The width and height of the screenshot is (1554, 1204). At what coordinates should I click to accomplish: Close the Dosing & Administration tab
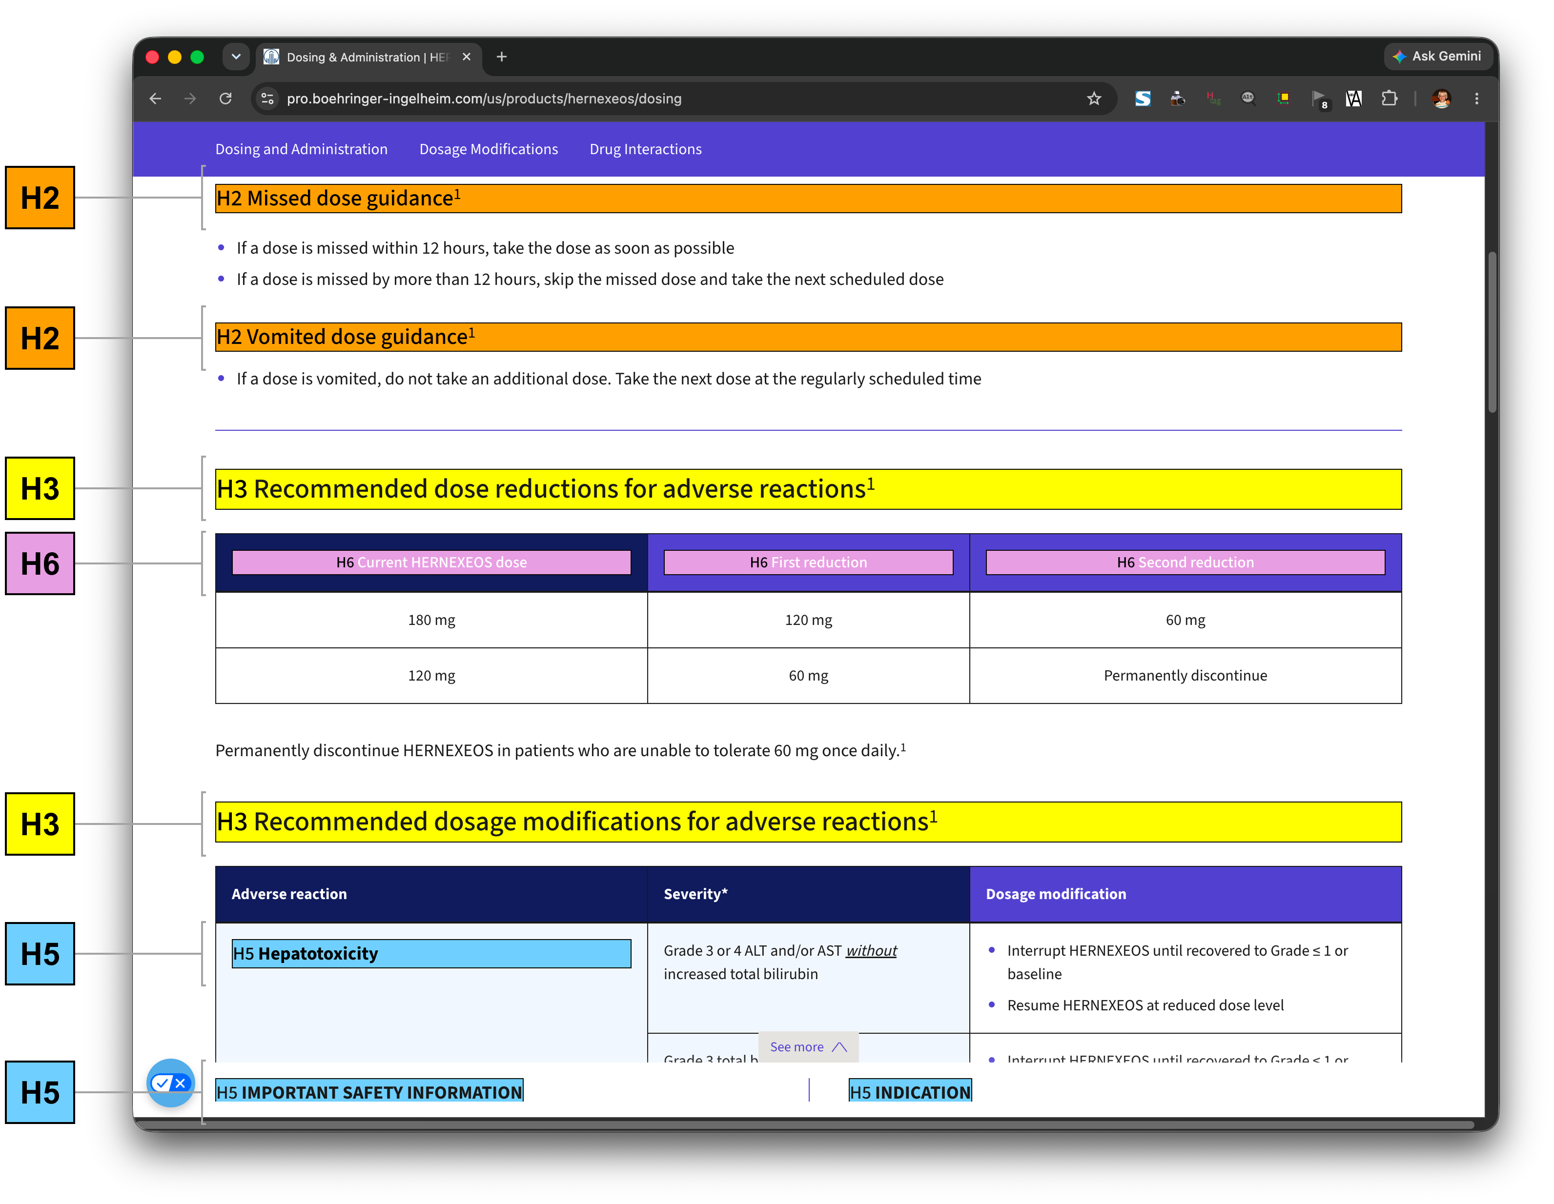[467, 57]
